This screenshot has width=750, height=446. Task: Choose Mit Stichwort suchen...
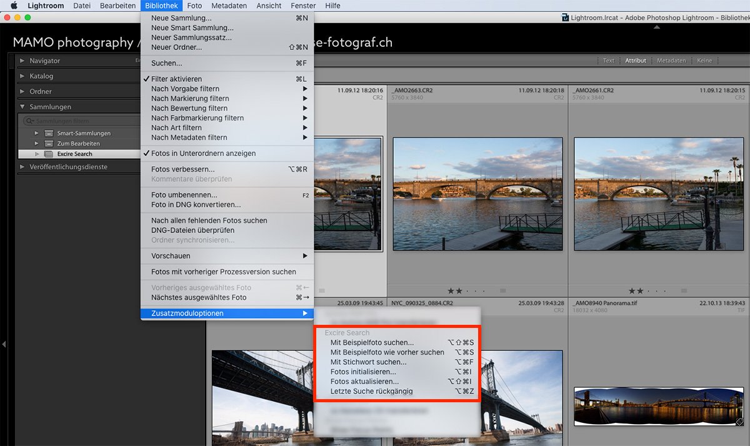pos(396,362)
